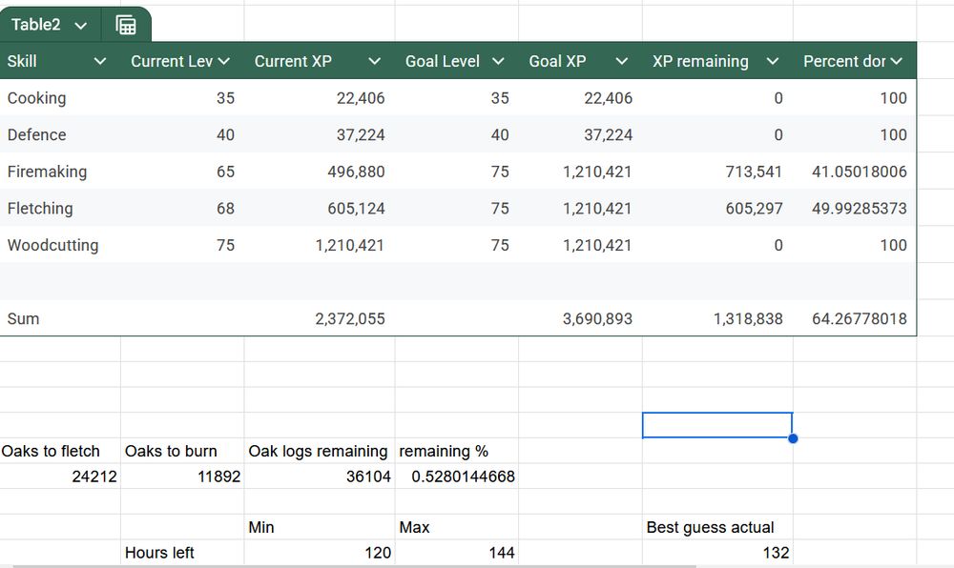Click the table view icon beside Table2
The width and height of the screenshot is (954, 568).
click(x=126, y=26)
